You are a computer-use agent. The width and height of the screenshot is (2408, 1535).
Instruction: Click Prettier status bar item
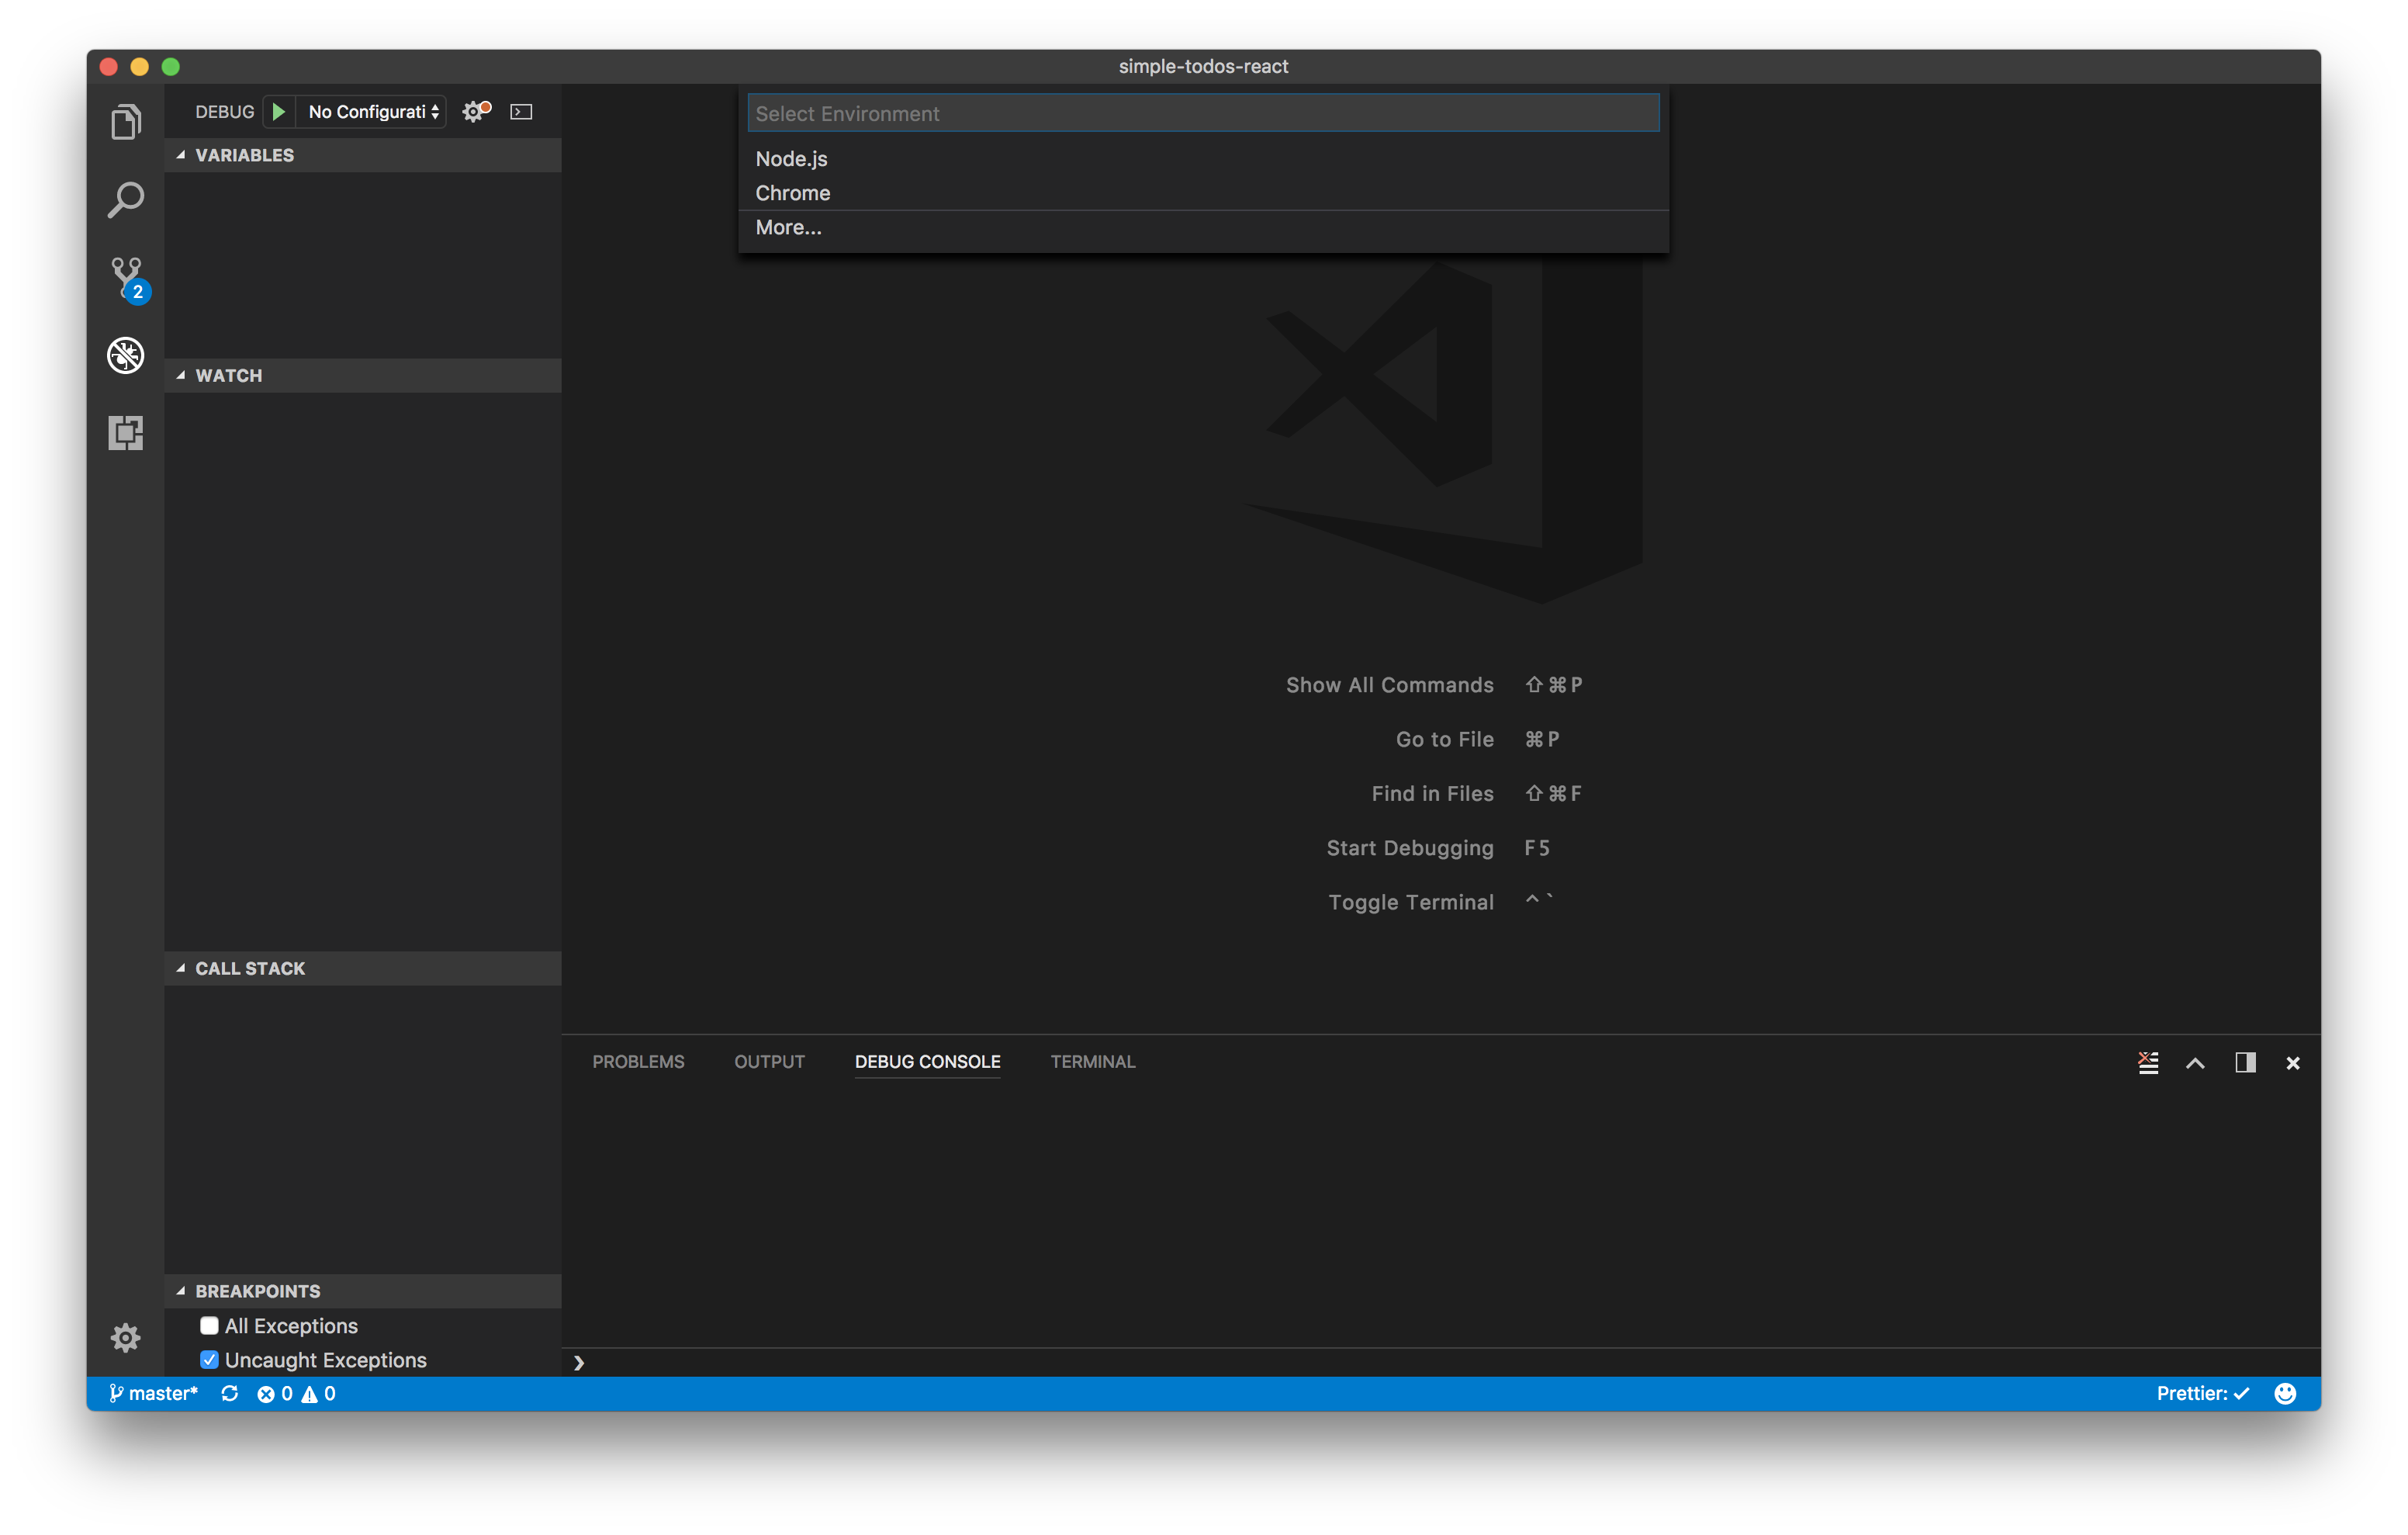[x=2202, y=1393]
